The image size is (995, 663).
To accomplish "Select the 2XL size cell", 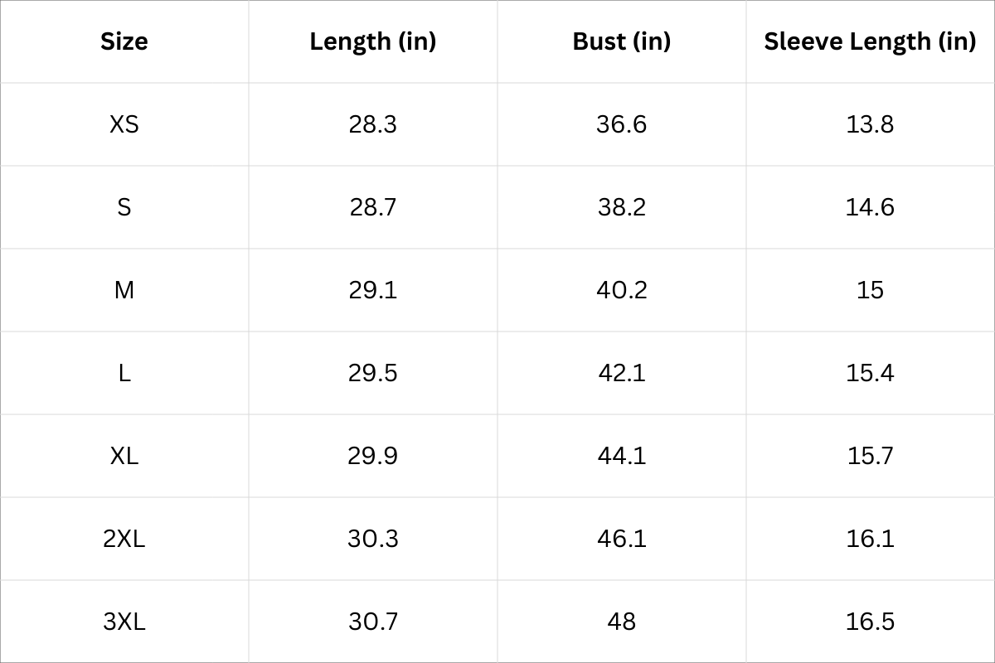I will (x=124, y=539).
